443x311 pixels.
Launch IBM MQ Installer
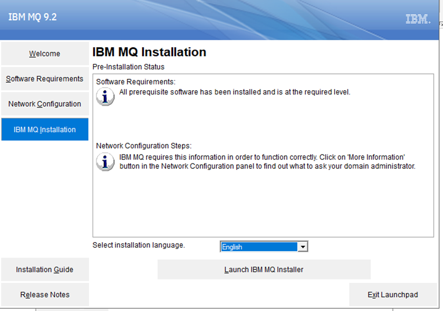[264, 269]
